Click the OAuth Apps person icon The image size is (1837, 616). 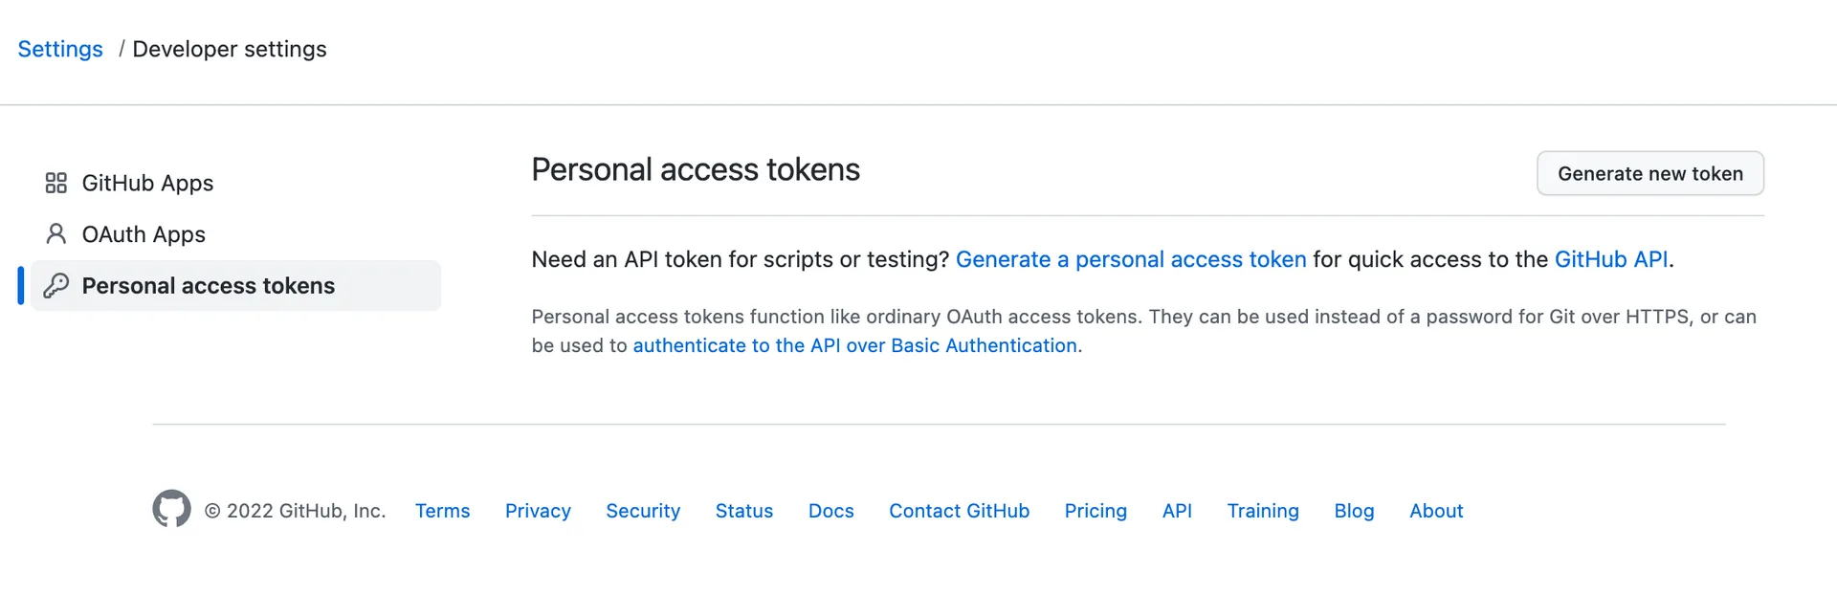pyautogui.click(x=56, y=233)
